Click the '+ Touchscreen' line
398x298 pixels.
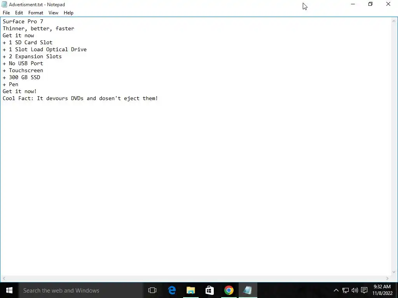(23, 71)
